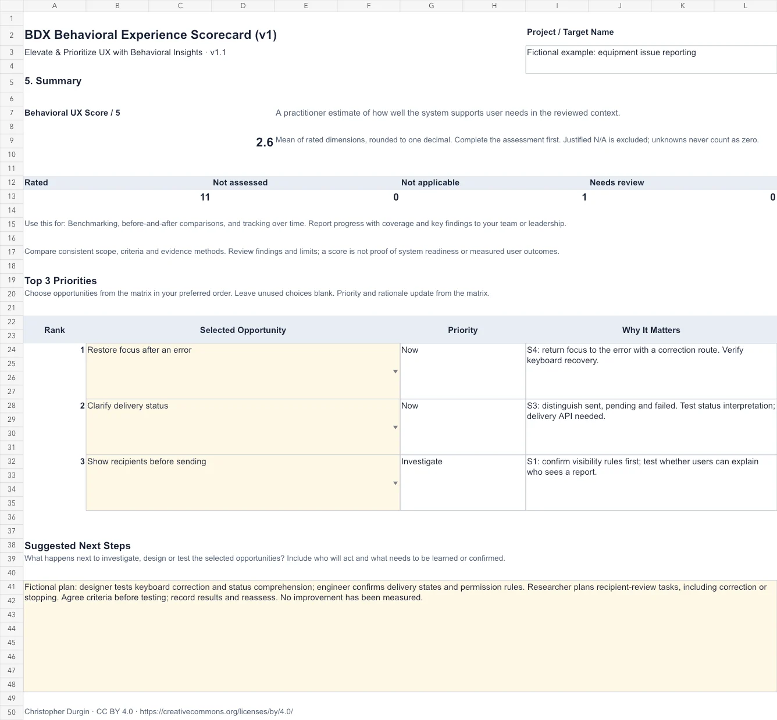Click the Now priority for Restore focus

click(463, 371)
